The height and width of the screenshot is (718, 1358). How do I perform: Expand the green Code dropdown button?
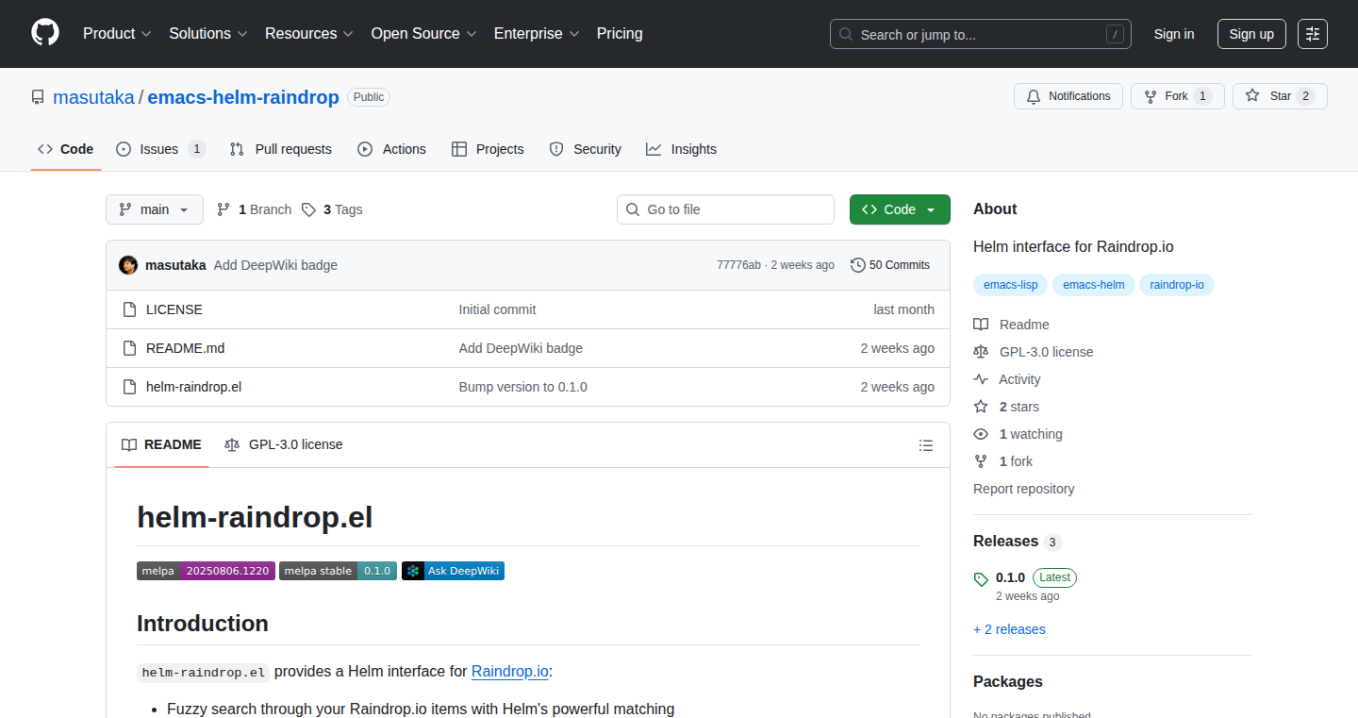point(900,209)
